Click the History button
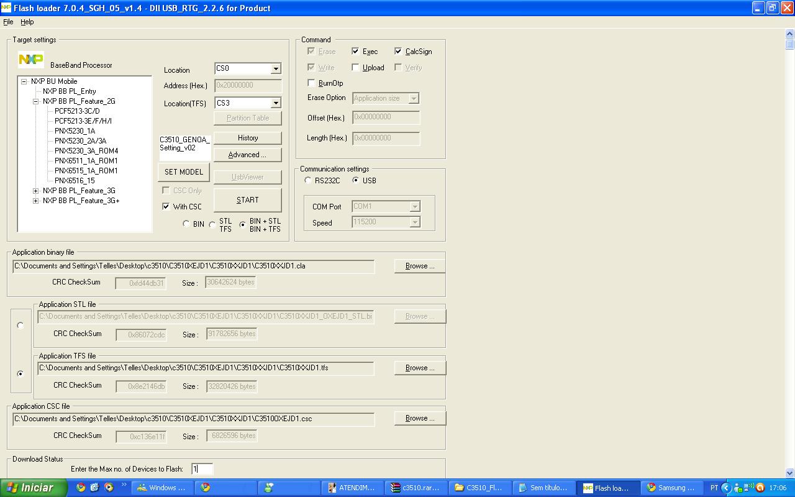 click(248, 138)
